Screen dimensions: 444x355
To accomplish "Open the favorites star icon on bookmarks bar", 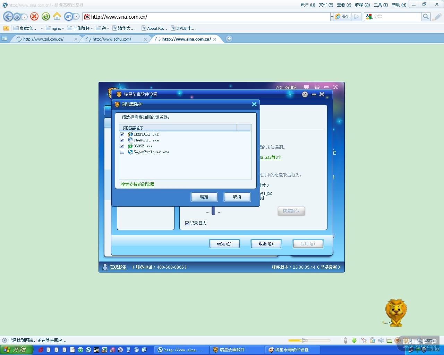I will [6, 28].
